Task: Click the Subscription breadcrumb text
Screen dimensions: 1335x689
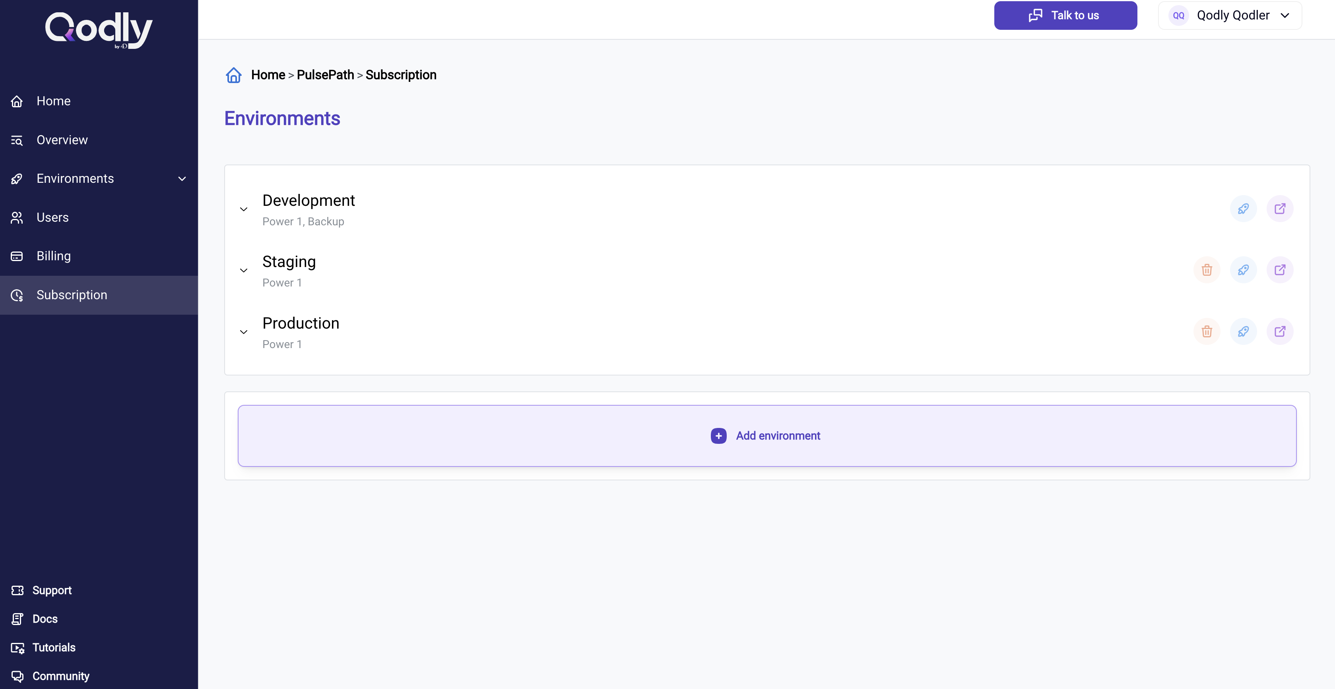Action: (x=401, y=75)
